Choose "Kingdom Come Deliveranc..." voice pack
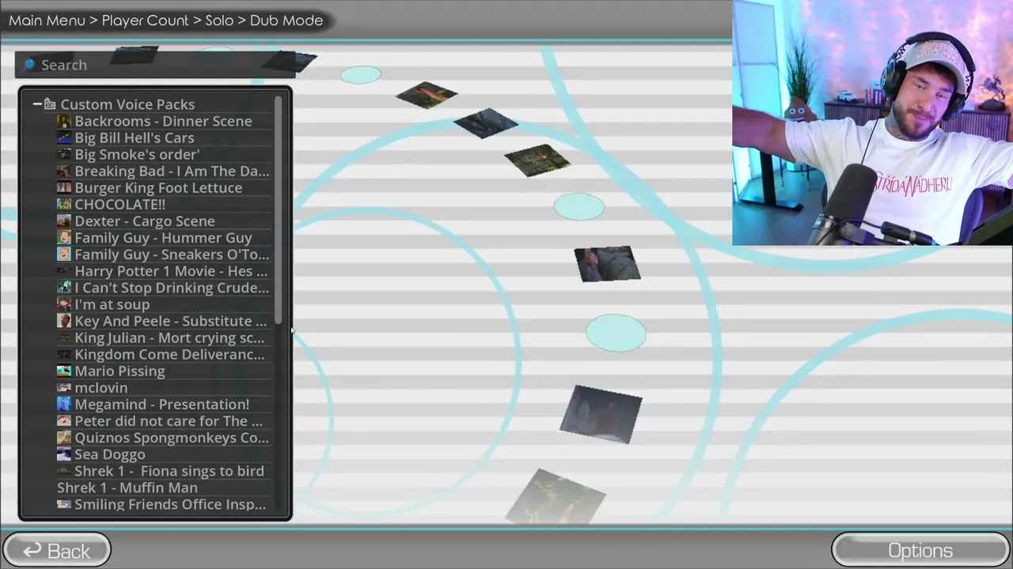The image size is (1013, 569). pos(164,354)
